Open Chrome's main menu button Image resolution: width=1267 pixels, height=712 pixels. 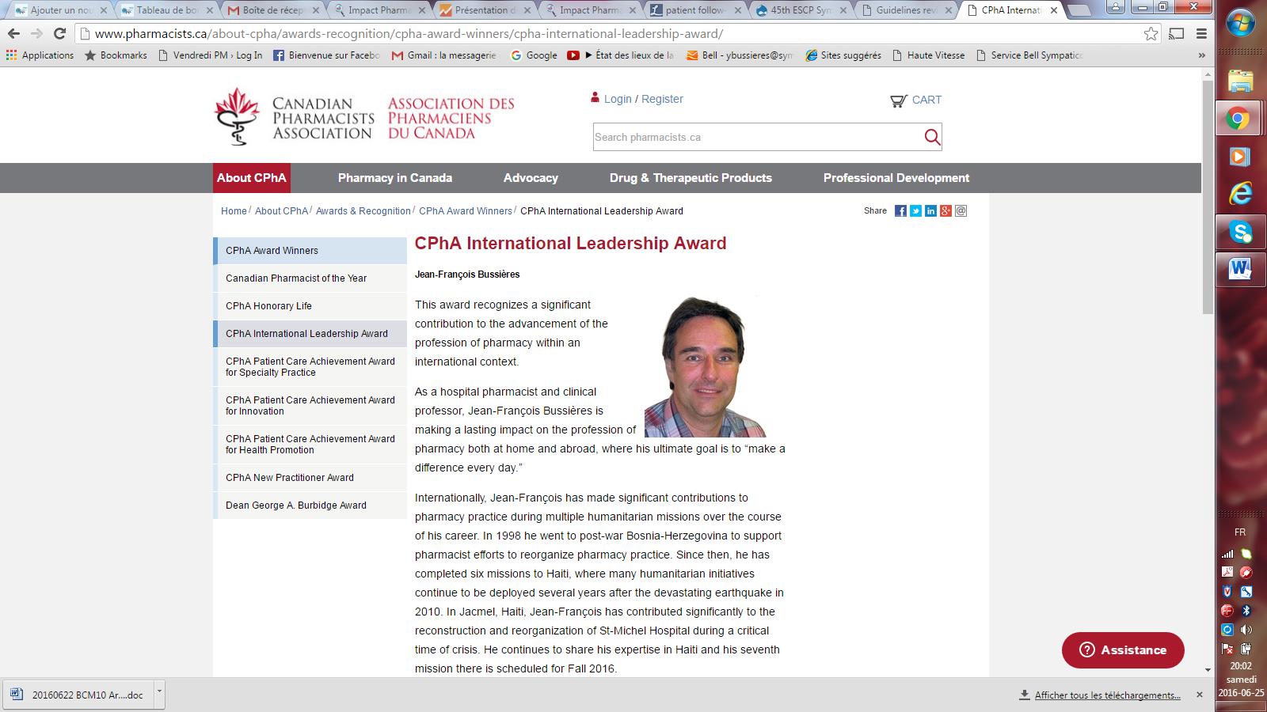(x=1201, y=34)
